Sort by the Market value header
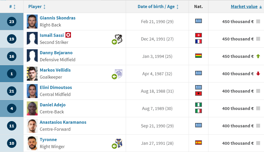Screen dimensions: 264x152 (246, 6)
